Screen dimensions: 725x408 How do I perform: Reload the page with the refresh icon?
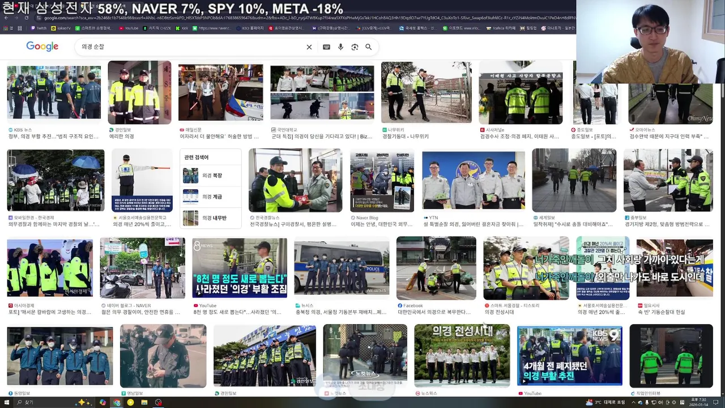26,18
